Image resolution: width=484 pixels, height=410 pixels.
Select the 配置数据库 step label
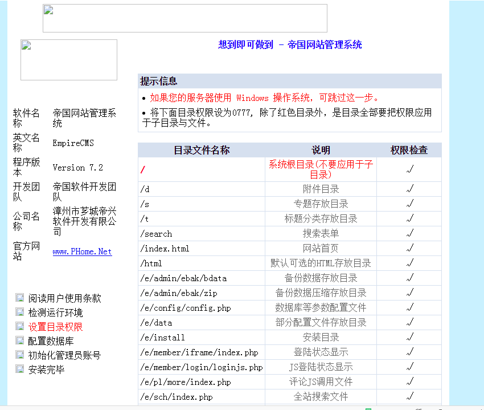[x=51, y=341]
